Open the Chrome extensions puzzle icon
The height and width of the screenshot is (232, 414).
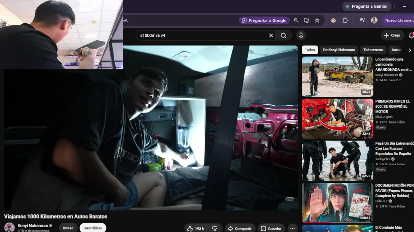(x=345, y=20)
